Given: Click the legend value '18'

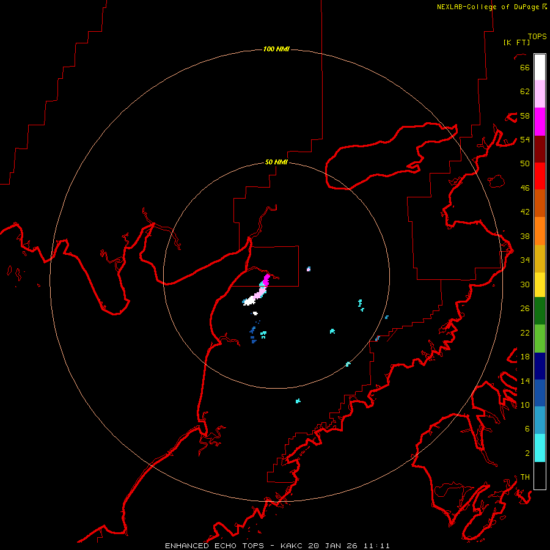Looking at the screenshot, I should (x=525, y=357).
